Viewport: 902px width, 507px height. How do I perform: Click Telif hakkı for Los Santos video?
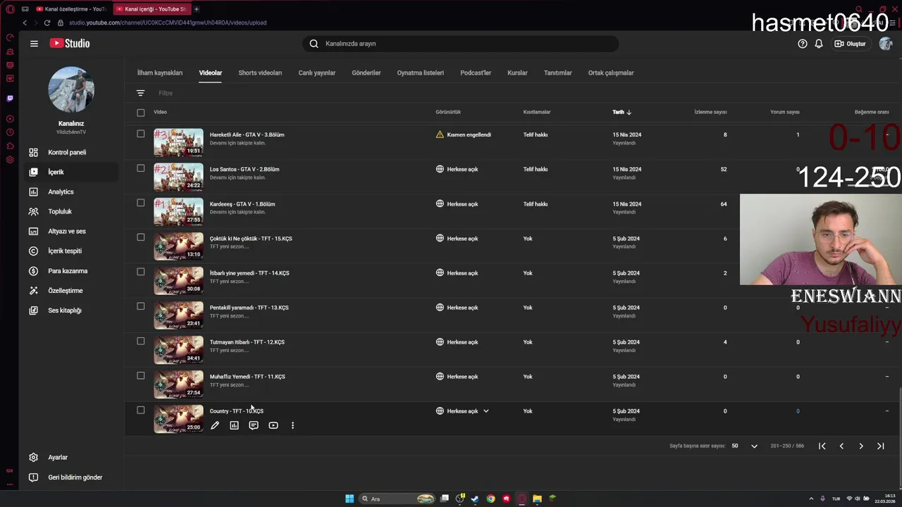[536, 169]
